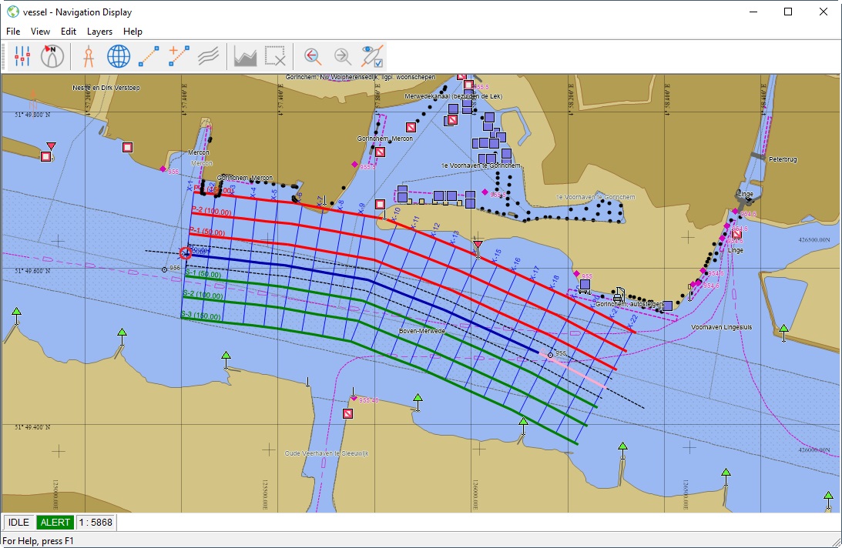The image size is (842, 548).
Task: Select the dividers measuring tool
Action: pos(89,56)
